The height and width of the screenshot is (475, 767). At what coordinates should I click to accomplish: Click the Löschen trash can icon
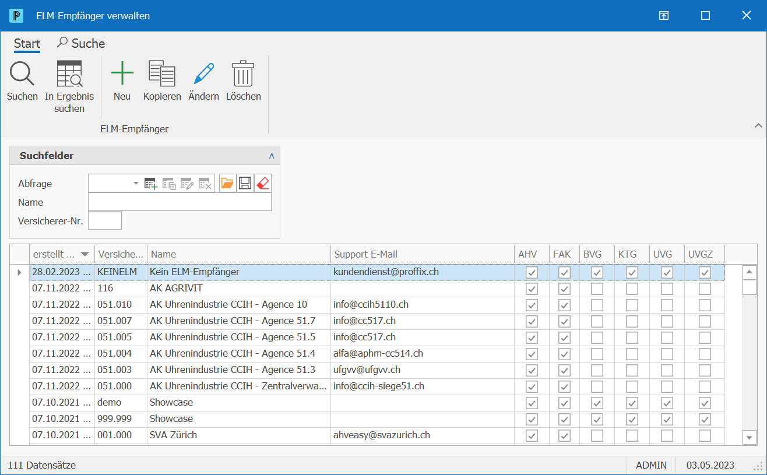pos(243,74)
